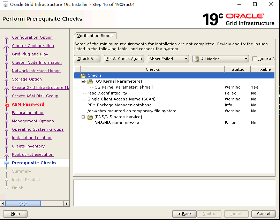Click the Checks column header

[x=152, y=69]
